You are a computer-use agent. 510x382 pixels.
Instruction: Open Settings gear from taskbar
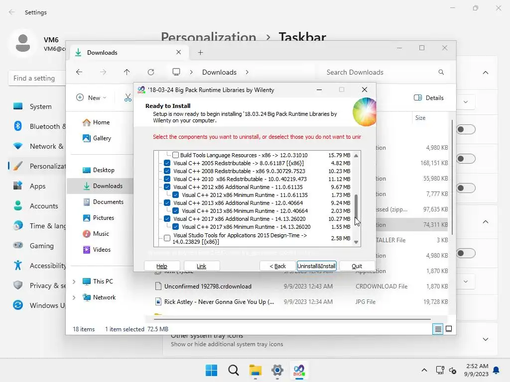pos(277,370)
